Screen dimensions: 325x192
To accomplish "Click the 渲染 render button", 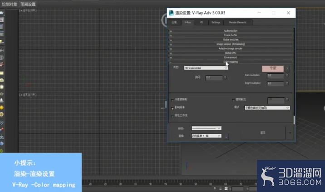I will (x=263, y=133).
